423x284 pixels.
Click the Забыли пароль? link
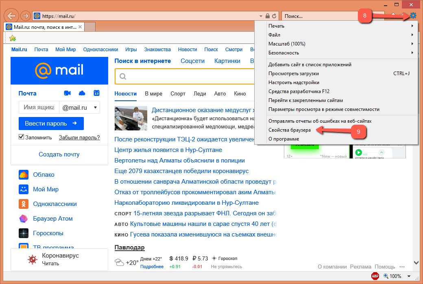click(x=79, y=137)
